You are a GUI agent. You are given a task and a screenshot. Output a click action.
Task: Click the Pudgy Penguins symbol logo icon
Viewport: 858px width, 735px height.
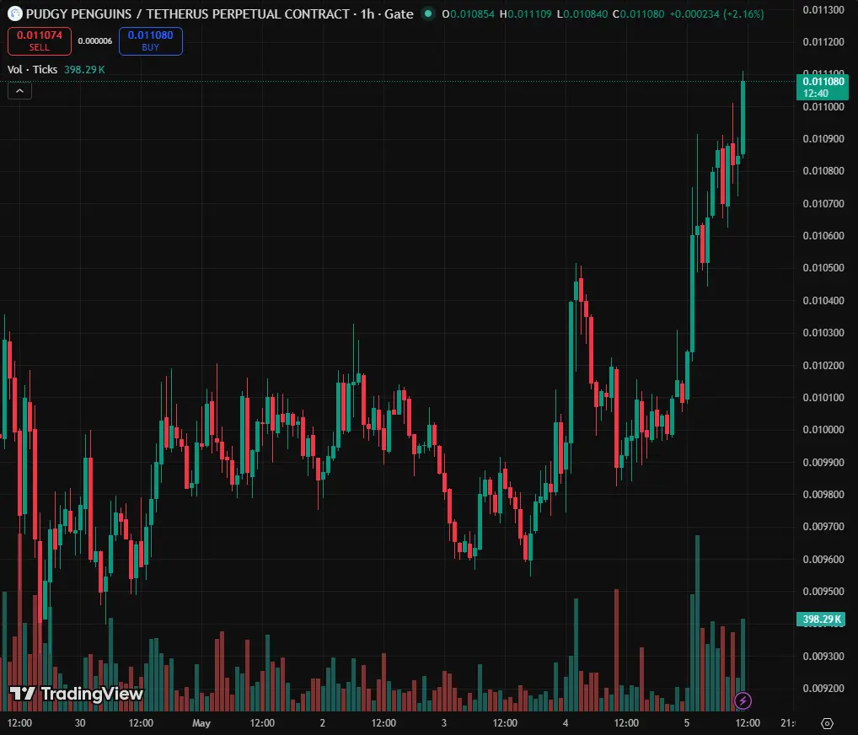pyautogui.click(x=15, y=13)
